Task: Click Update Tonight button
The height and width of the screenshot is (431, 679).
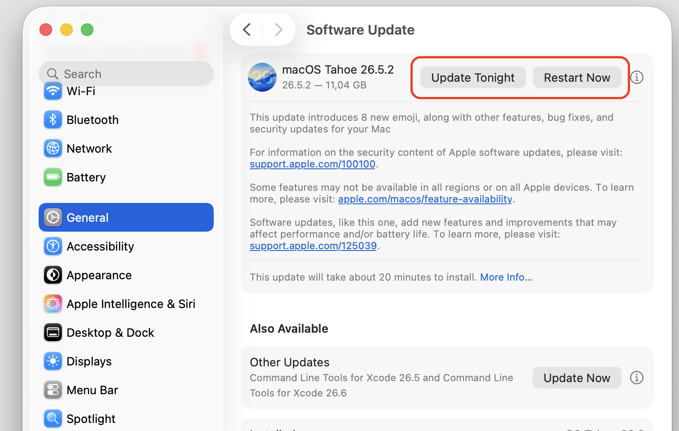Action: point(473,78)
